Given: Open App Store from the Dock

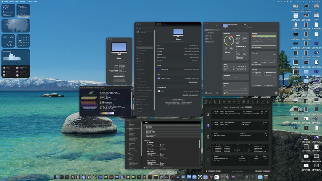Looking at the screenshot, I should point(178,177).
